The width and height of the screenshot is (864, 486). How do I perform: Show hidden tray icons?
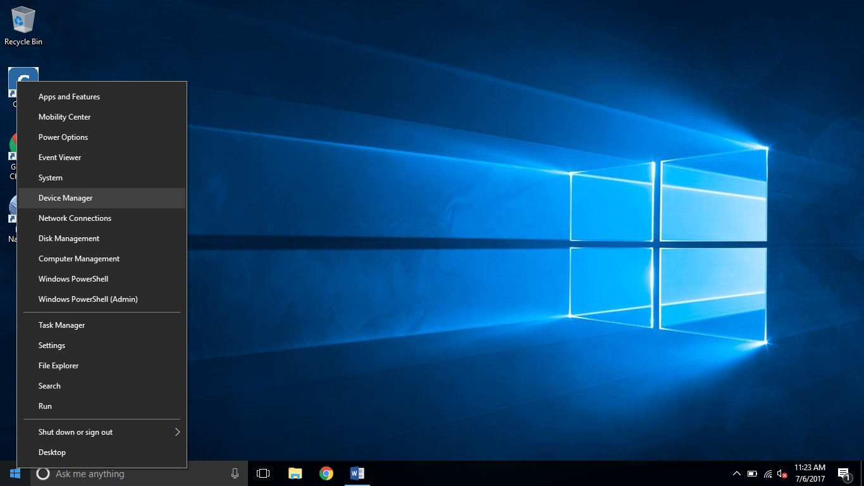coord(736,473)
